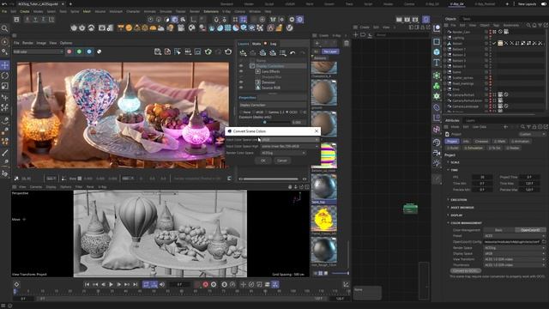This screenshot has width=549, height=309.
Task: Click the trash icon in material manager
Action: 347,44
